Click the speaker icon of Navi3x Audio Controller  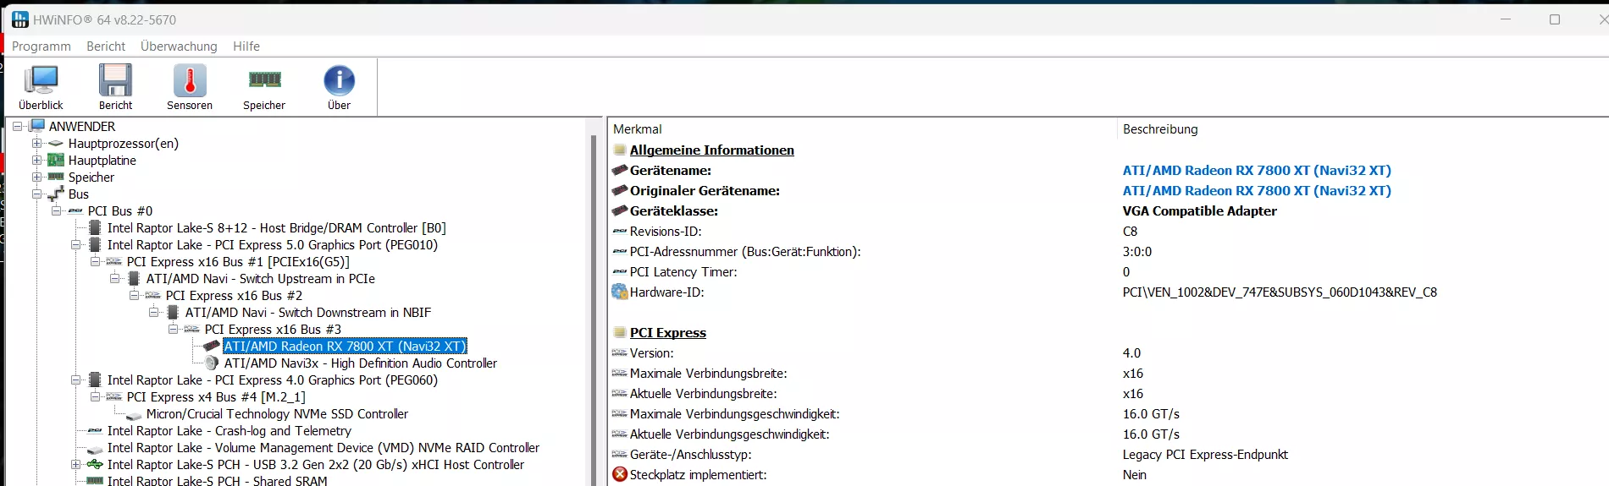[x=212, y=363]
